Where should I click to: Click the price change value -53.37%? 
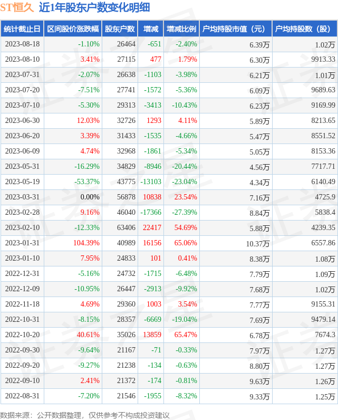pyautogui.click(x=87, y=182)
